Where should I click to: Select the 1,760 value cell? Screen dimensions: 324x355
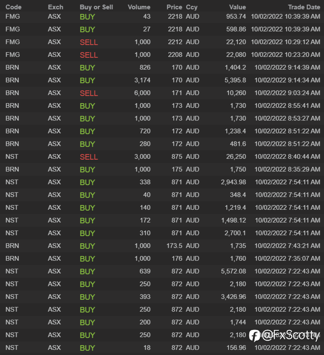click(238, 259)
